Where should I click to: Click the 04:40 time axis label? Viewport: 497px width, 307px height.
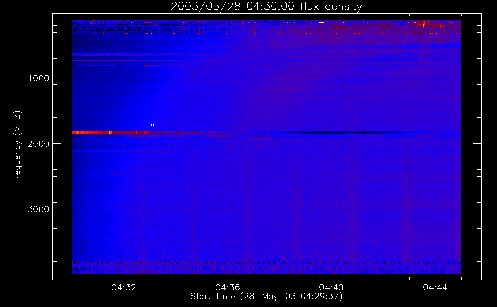coord(331,288)
